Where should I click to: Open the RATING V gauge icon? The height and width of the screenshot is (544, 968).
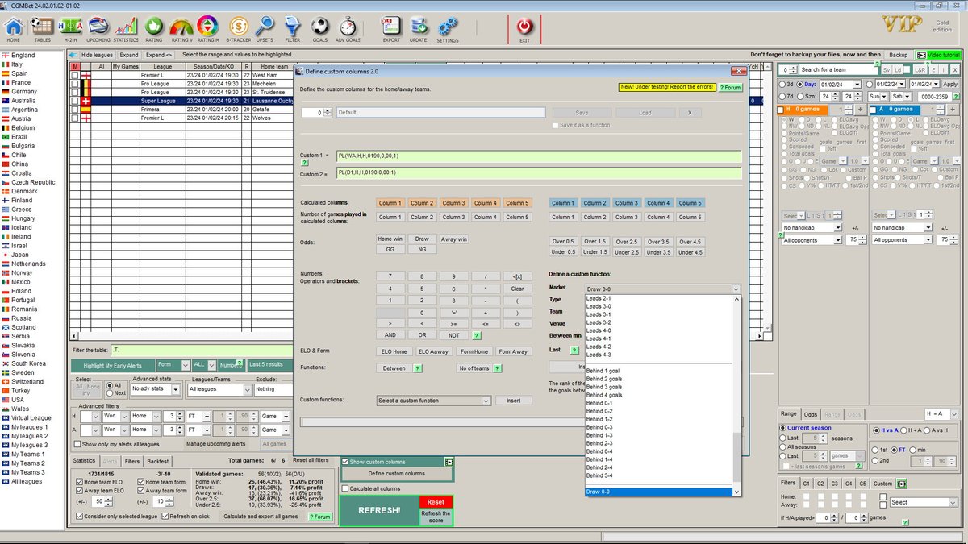[182, 29]
